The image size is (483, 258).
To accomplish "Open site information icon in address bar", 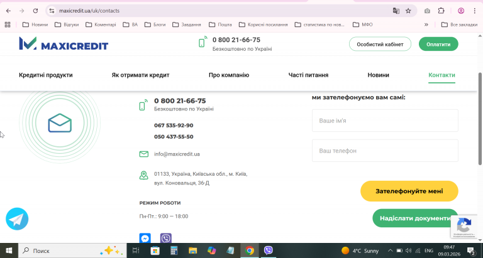I will [52, 11].
